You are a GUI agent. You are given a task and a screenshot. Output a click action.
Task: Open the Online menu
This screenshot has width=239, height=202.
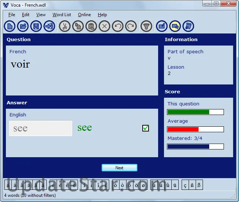pyautogui.click(x=84, y=15)
